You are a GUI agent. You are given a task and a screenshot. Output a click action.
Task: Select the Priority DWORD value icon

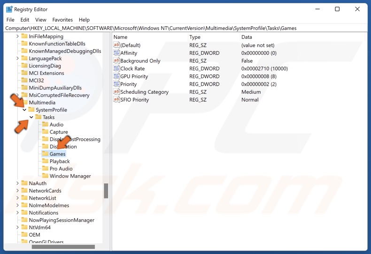[x=116, y=84]
